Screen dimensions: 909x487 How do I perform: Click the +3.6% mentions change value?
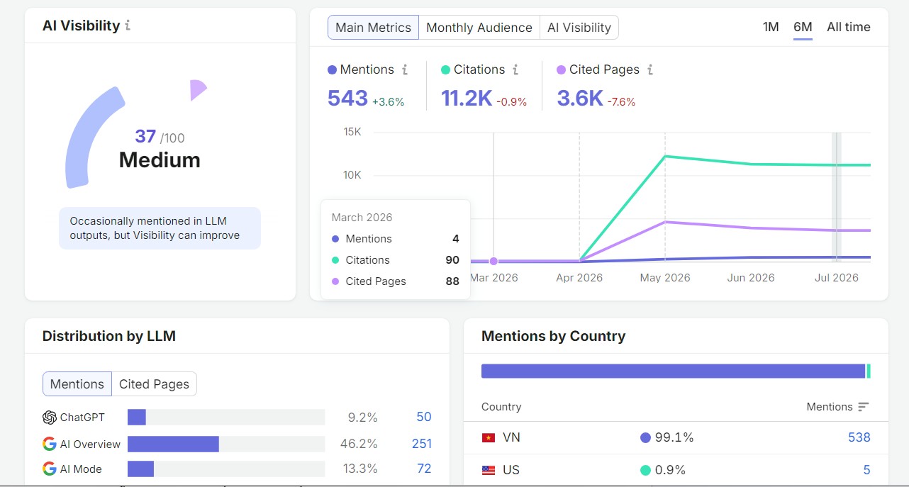tap(388, 102)
